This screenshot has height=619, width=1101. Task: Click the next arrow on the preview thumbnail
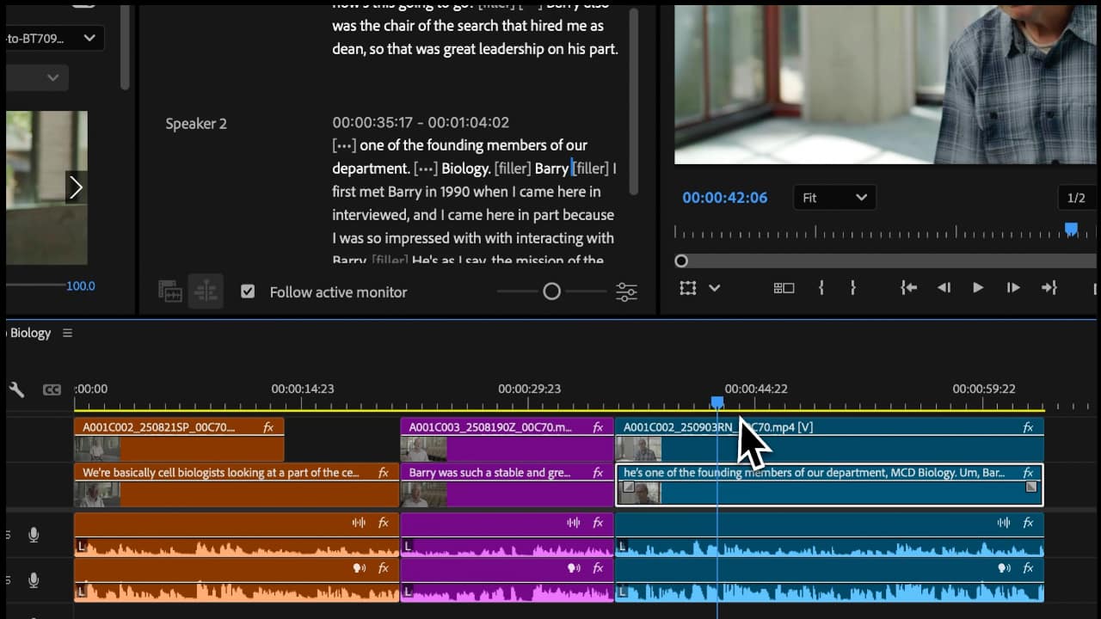76,187
